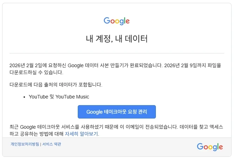Click the 다운로드하실 수 있습니다 text

point(36,73)
